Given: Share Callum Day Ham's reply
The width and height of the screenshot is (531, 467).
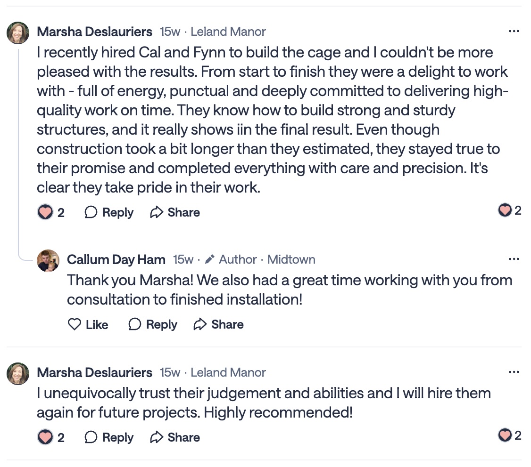Looking at the screenshot, I should click(219, 324).
